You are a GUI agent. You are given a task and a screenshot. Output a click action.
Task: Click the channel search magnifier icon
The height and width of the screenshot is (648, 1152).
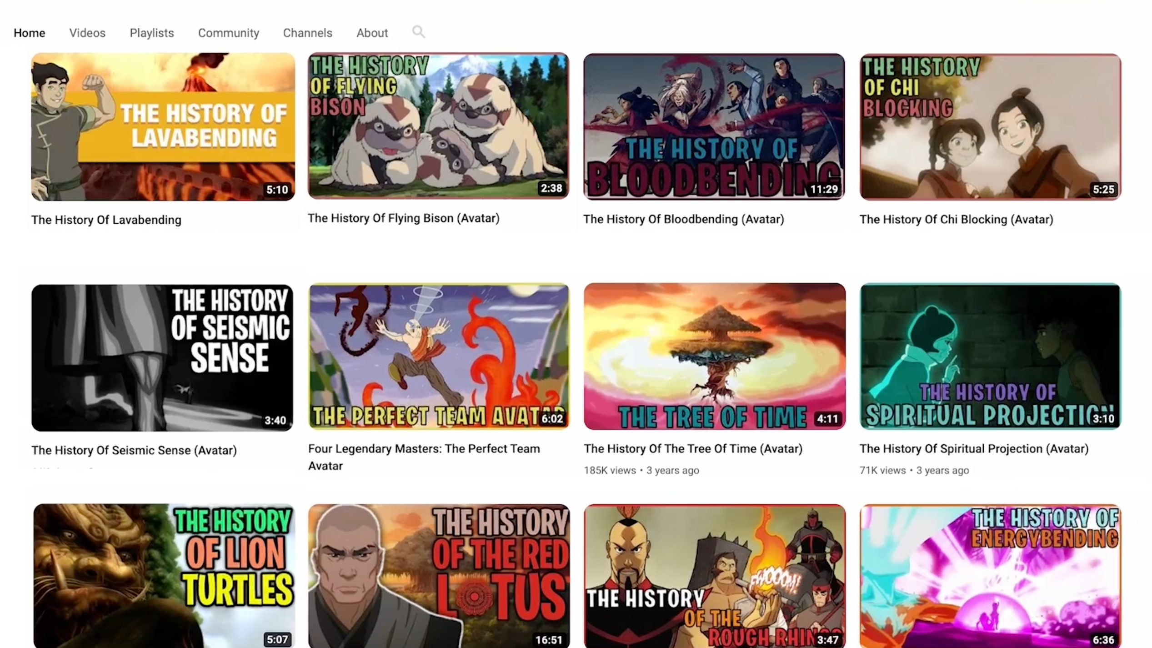coord(418,32)
